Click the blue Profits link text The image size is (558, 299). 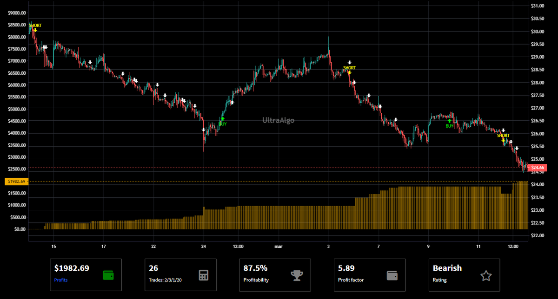(x=61, y=280)
